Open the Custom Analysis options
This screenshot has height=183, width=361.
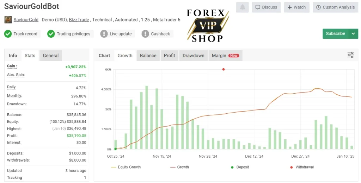pyautogui.click(x=335, y=7)
